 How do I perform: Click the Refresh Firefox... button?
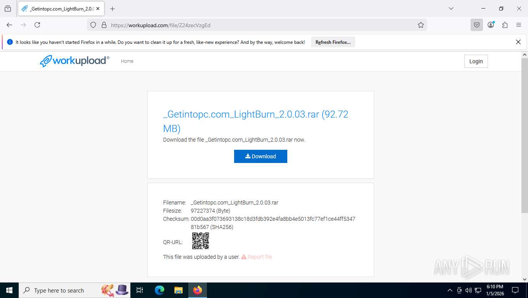[333, 42]
